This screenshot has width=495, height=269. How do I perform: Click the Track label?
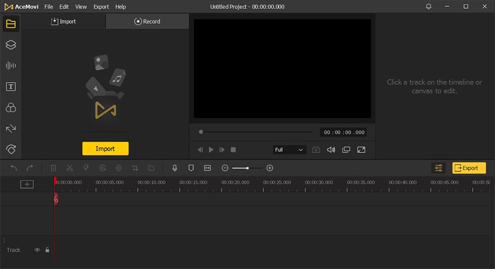[13, 250]
